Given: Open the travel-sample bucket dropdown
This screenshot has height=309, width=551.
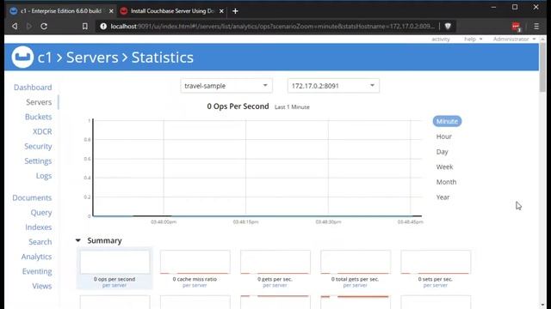Looking at the screenshot, I should point(226,86).
